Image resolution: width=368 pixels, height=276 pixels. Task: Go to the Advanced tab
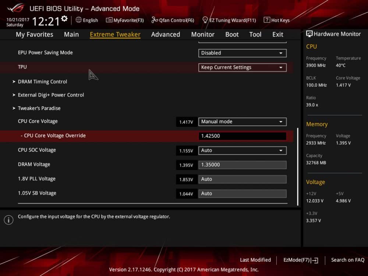coord(166,35)
